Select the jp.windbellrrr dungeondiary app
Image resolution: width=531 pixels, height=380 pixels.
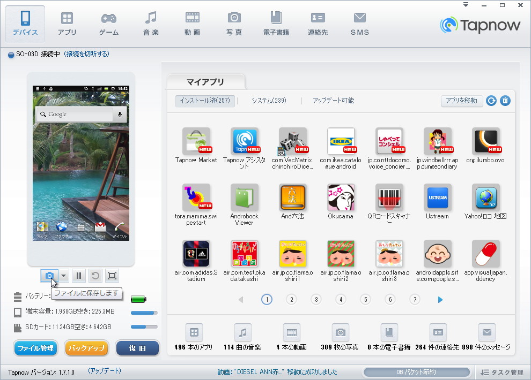pyautogui.click(x=437, y=141)
